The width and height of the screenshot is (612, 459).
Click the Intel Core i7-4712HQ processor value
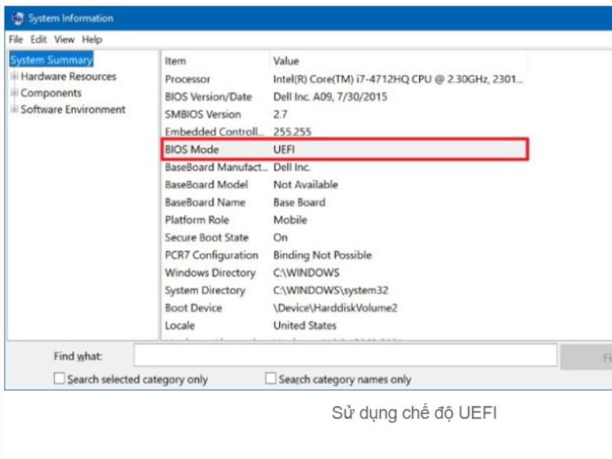398,80
